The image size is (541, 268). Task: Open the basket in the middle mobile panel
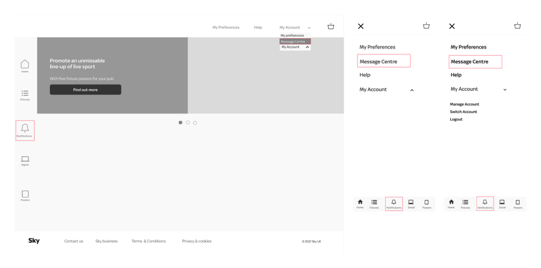pyautogui.click(x=427, y=26)
